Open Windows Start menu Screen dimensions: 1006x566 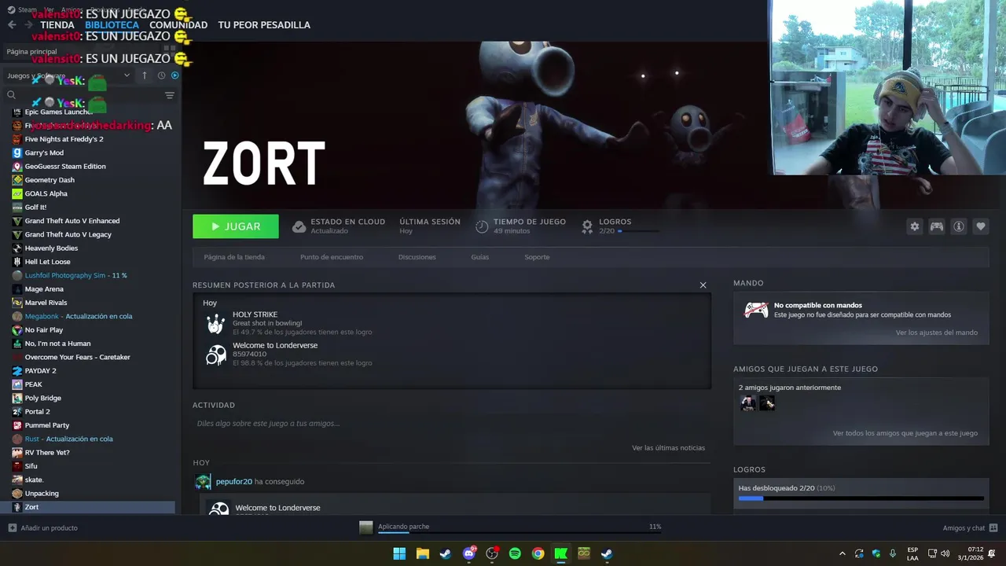(x=399, y=553)
